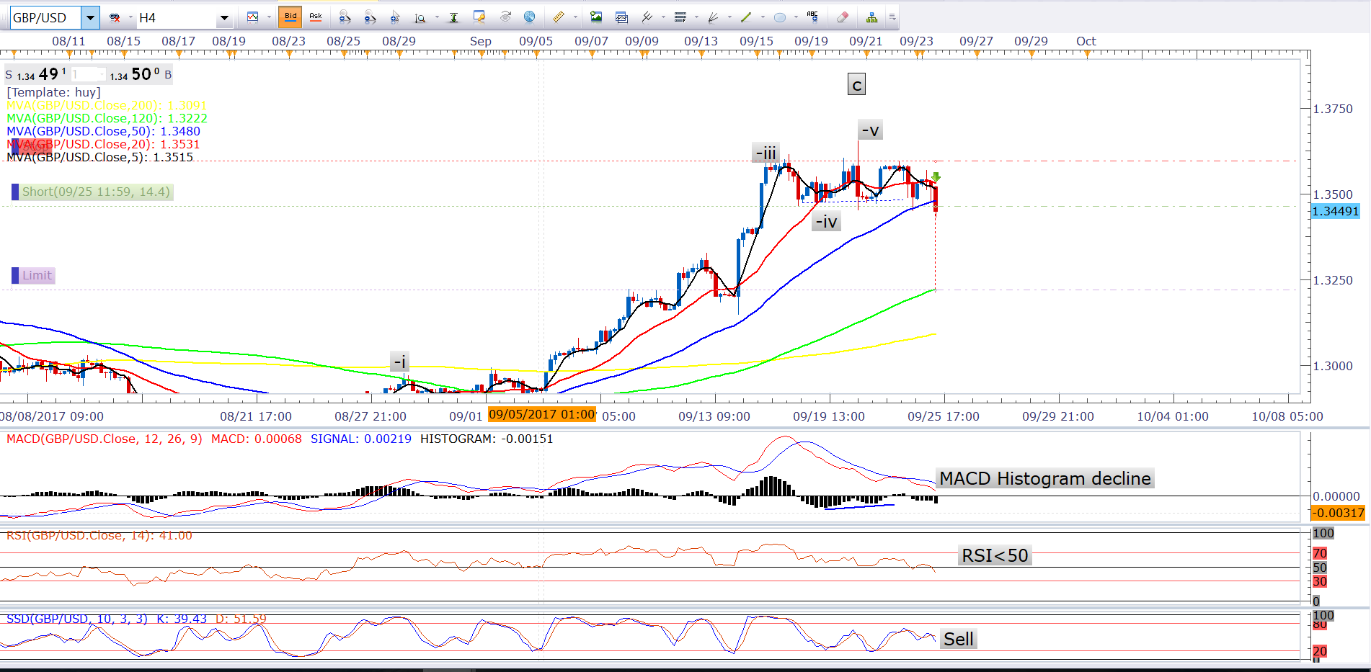Click the ruler measurement tool

(x=558, y=17)
